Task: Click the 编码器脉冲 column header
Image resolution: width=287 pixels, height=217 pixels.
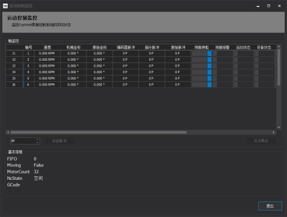Action: click(x=126, y=47)
